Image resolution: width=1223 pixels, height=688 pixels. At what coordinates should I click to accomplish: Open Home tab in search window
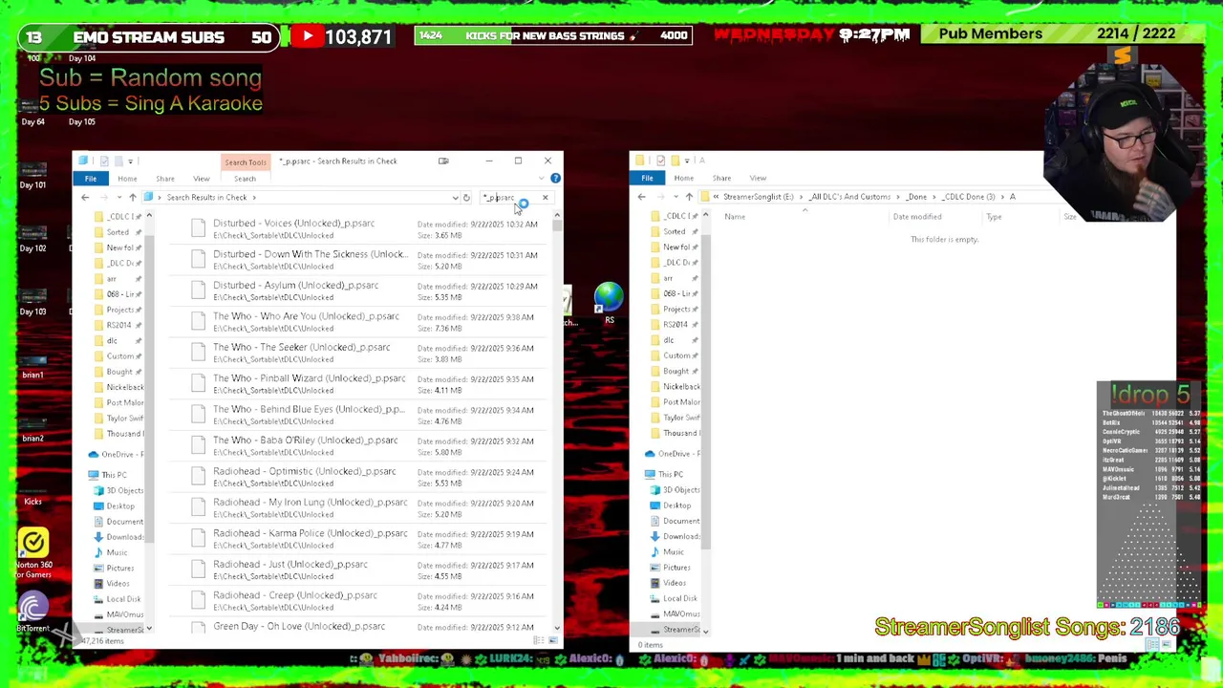127,179
